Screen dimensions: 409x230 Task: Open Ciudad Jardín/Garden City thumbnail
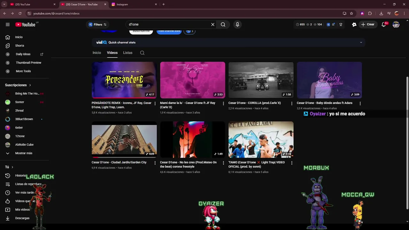click(124, 140)
